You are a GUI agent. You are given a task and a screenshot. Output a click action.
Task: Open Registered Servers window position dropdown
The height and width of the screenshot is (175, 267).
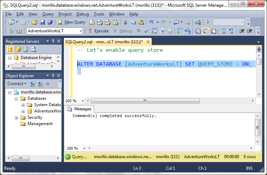point(48,41)
